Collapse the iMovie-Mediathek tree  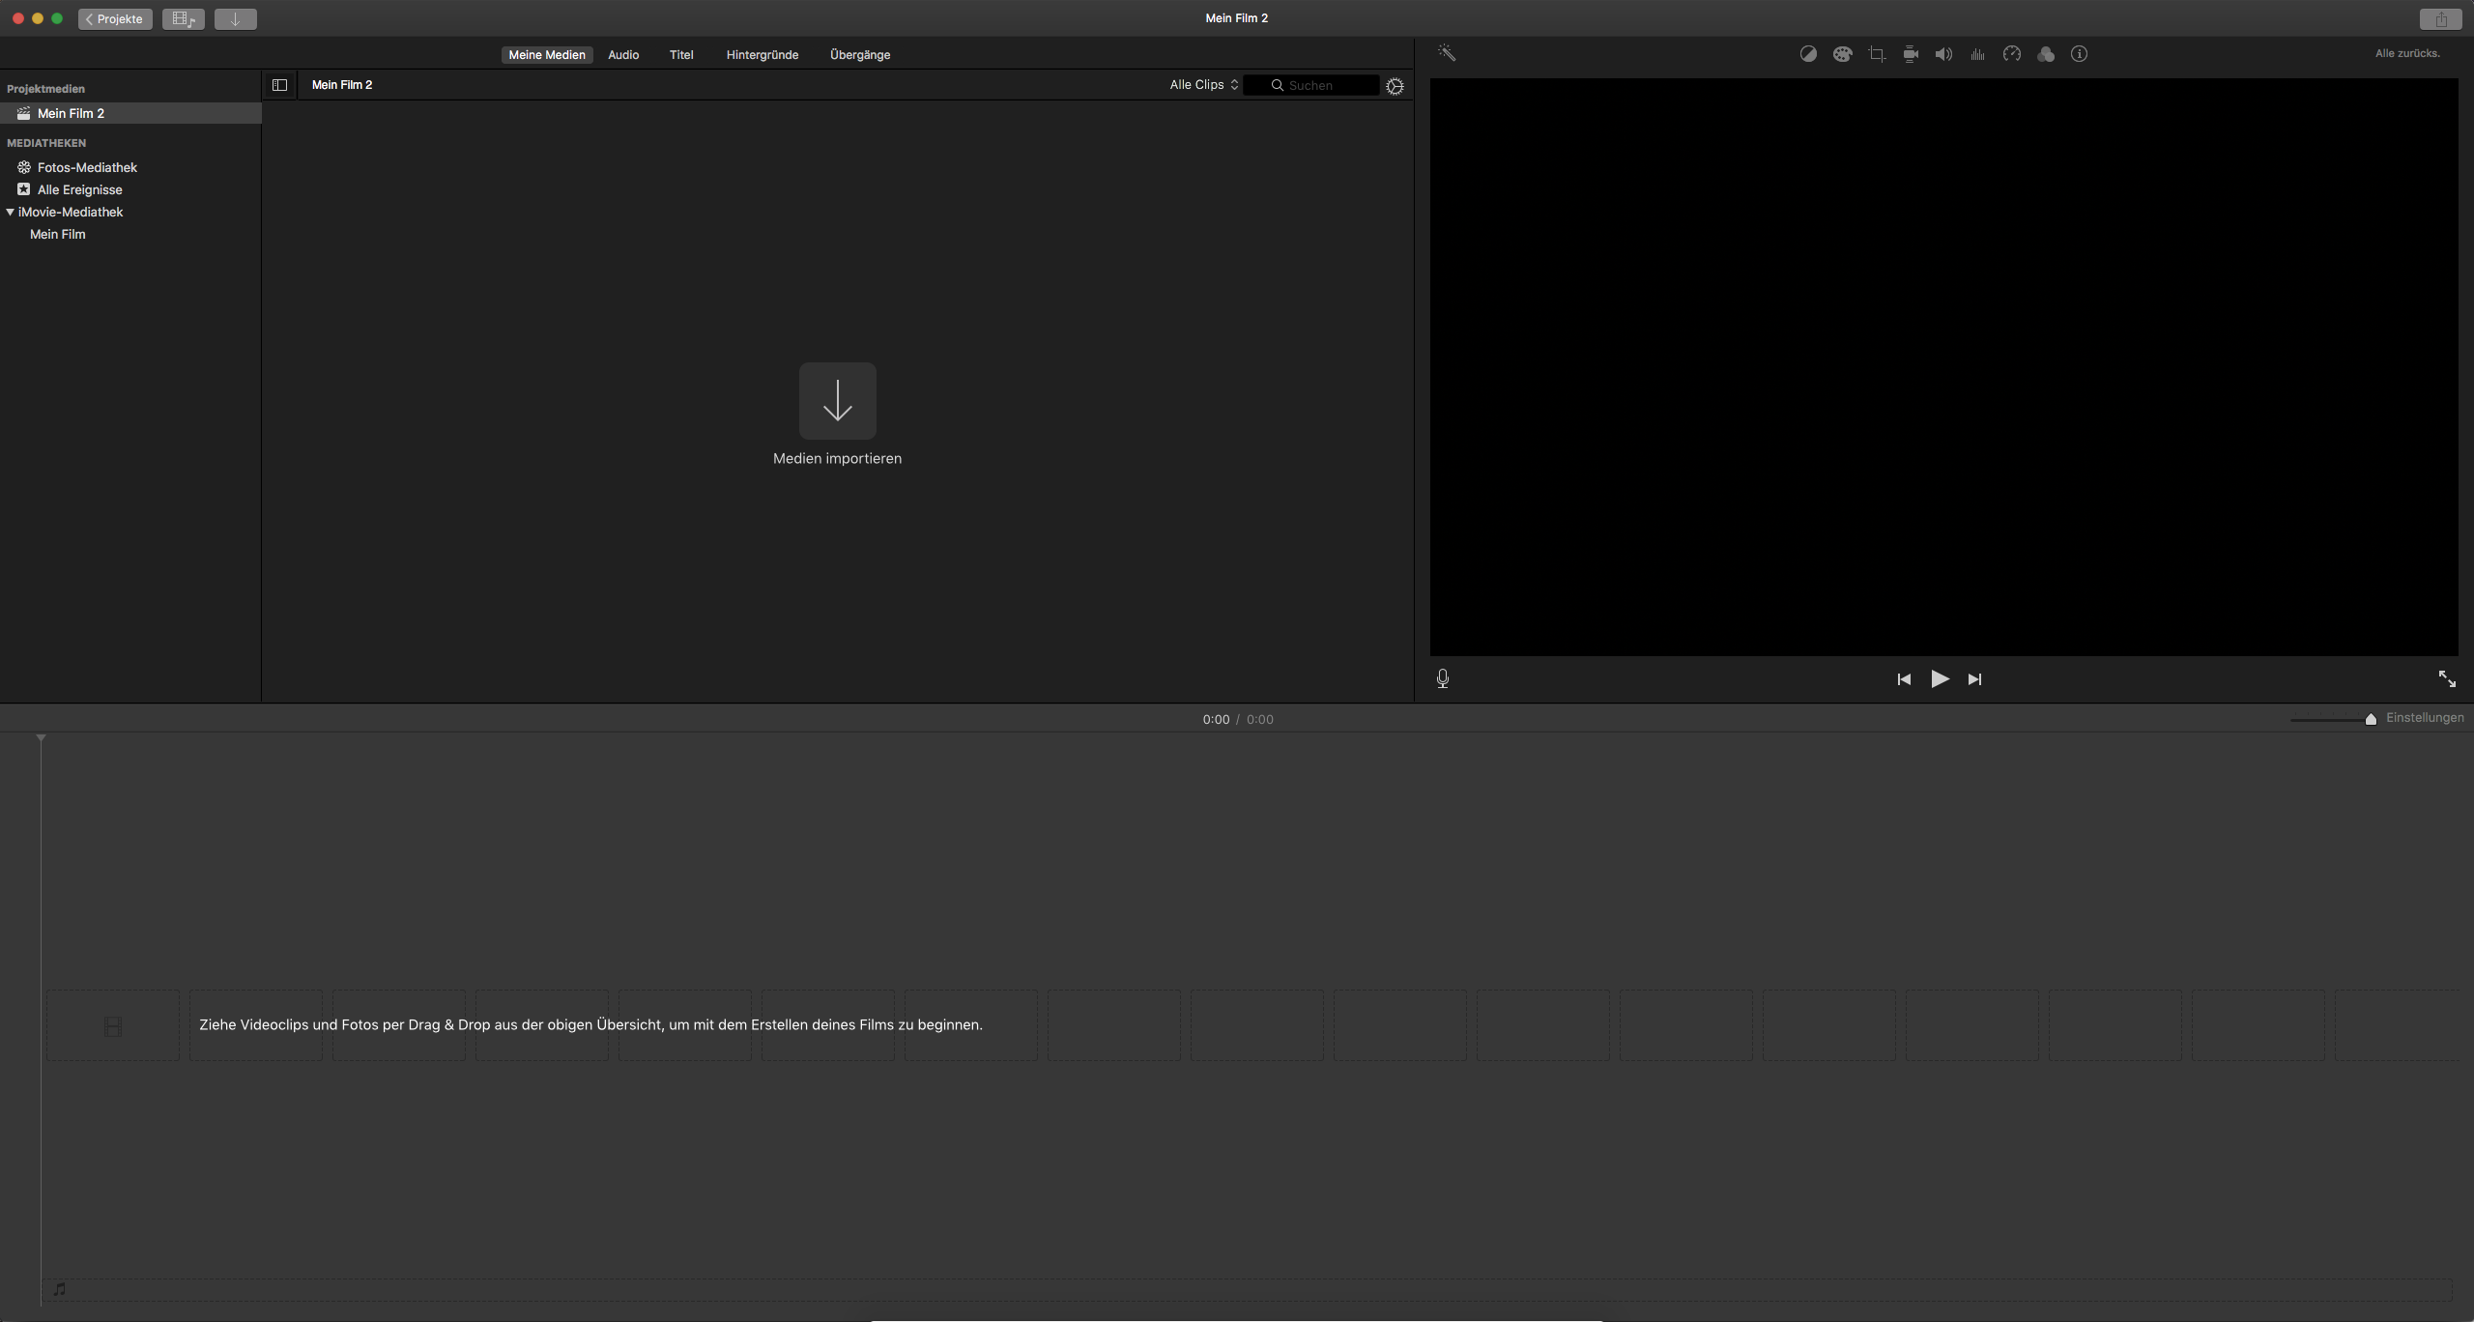pyautogui.click(x=11, y=212)
